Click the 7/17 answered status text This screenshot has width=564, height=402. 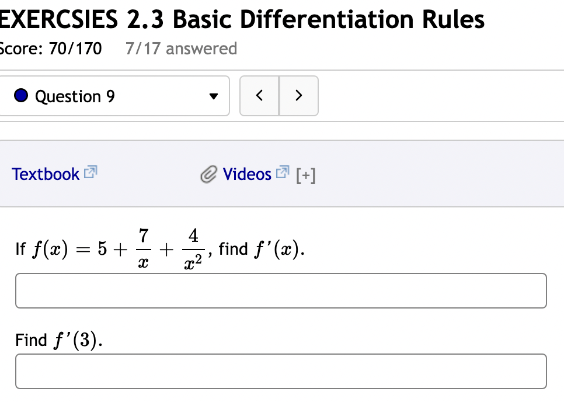click(181, 48)
